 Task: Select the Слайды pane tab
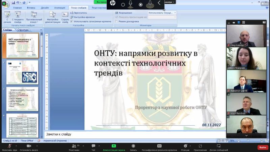point(7,30)
